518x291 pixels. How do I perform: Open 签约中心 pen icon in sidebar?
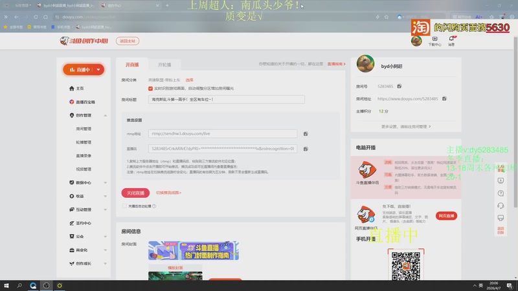click(x=72, y=223)
